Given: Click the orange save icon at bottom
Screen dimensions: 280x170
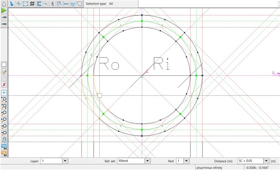Looking at the screenshot, I should [x=4, y=153].
